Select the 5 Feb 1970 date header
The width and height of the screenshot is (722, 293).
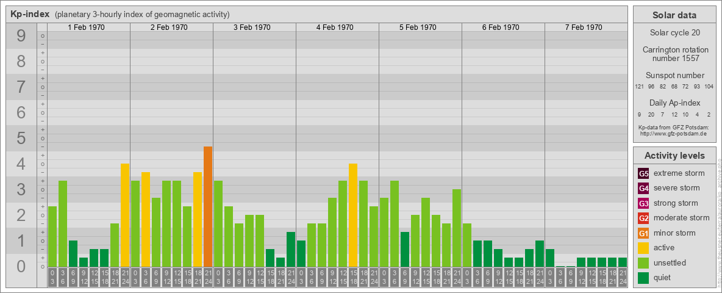coord(418,27)
